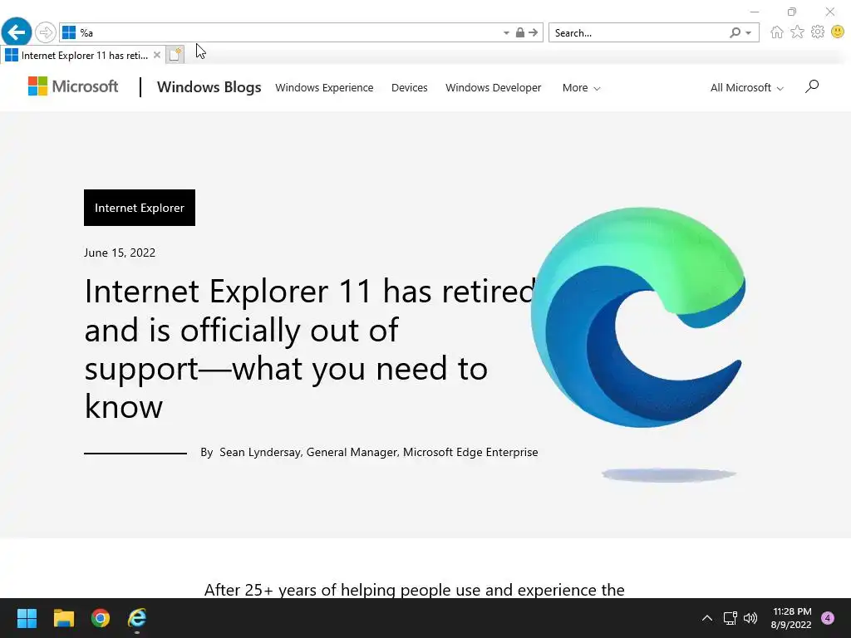This screenshot has height=638, width=851.
Task: Open the Windows Developer menu item
Action: [x=494, y=87]
